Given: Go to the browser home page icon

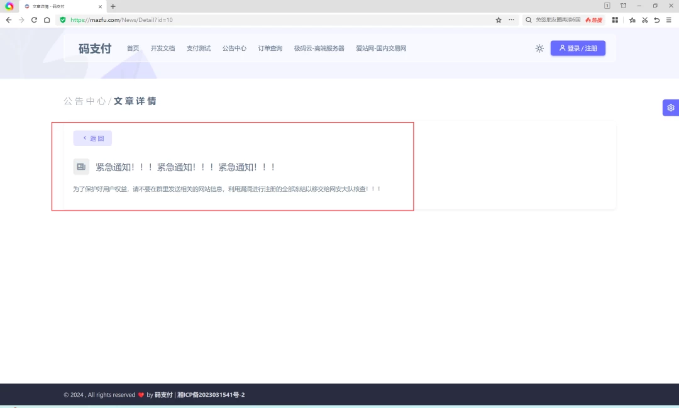Looking at the screenshot, I should coord(47,20).
